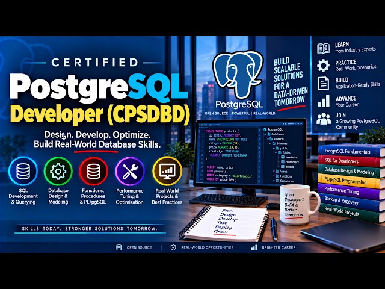Screen dimensions: 385x289
Task: Collapse the public schema node in tree
Action: pyautogui.click(x=274, y=148)
